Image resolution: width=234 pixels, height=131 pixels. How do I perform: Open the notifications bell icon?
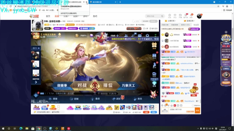191,16
